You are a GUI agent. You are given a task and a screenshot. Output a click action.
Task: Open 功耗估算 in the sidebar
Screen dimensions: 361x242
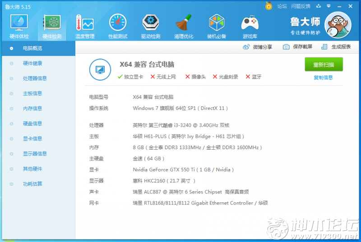(x=32, y=184)
